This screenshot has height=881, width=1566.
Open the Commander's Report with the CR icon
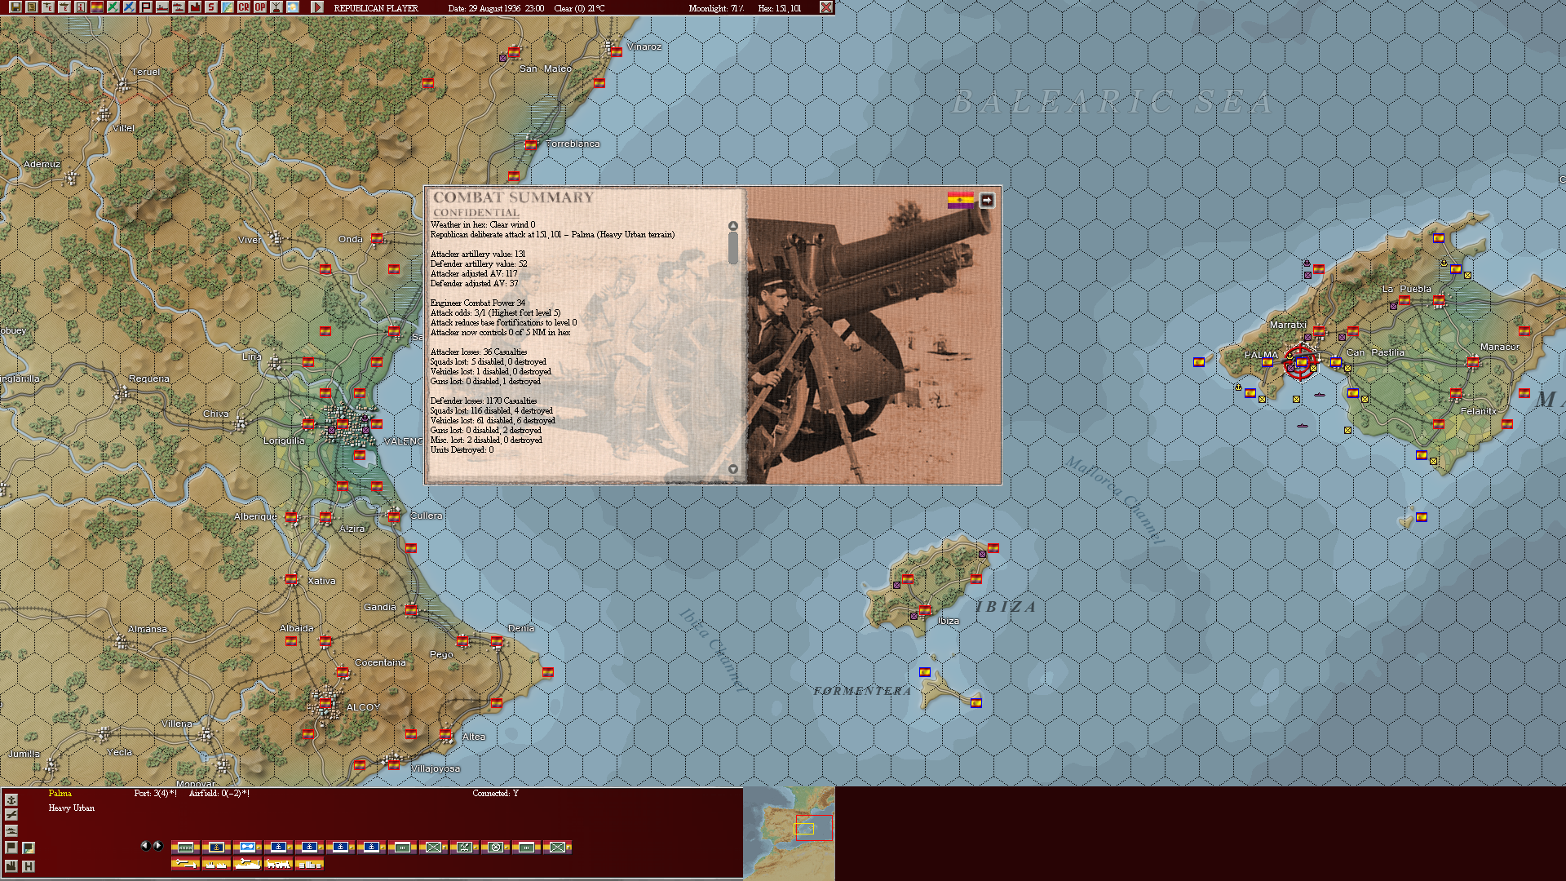pyautogui.click(x=243, y=7)
